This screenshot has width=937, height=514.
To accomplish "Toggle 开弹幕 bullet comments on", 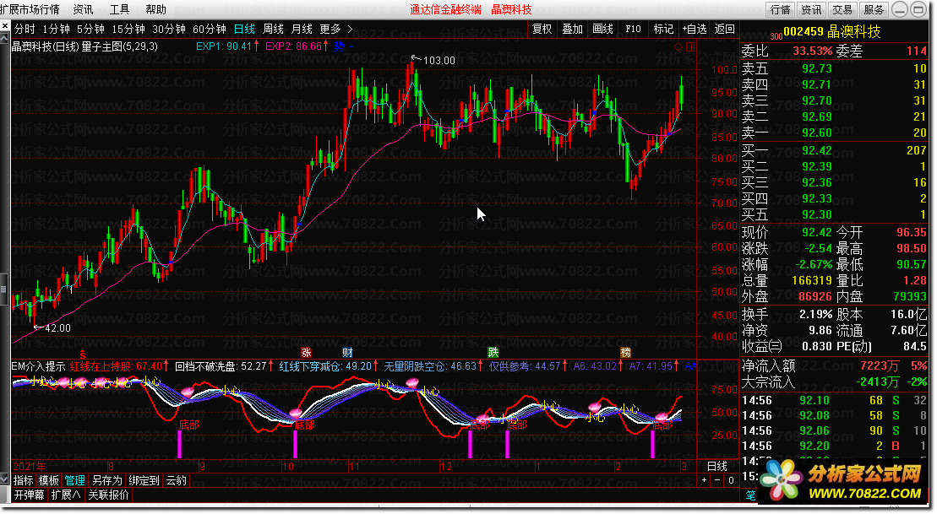I will (x=30, y=495).
